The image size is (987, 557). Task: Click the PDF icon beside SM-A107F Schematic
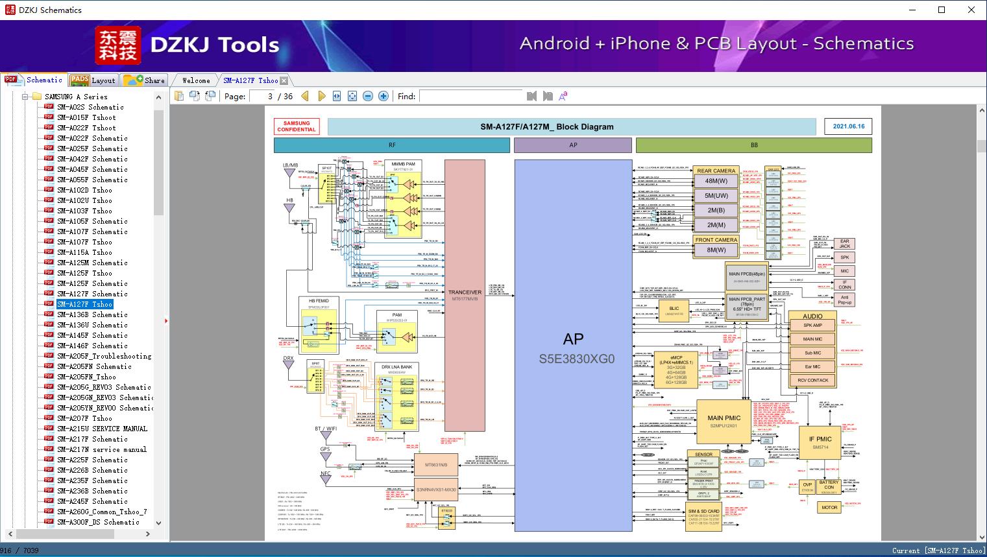click(49, 231)
